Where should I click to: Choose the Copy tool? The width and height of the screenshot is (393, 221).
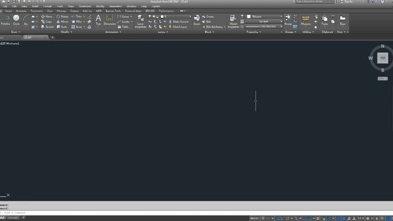(x=47, y=22)
